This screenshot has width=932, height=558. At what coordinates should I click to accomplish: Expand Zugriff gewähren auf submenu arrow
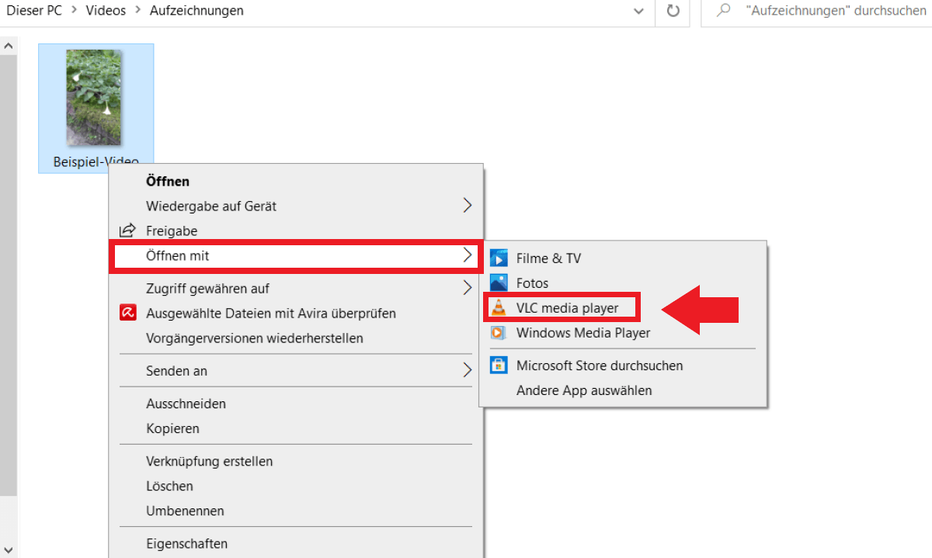pos(467,288)
